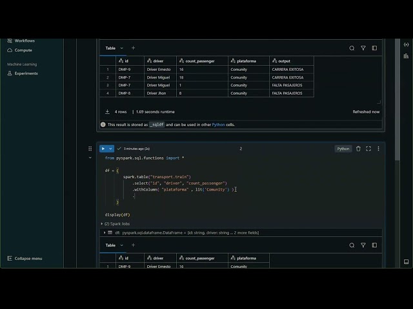The image size is (413, 309).
Task: Select cell Driver Ernesto in upper table
Action: pos(160,70)
